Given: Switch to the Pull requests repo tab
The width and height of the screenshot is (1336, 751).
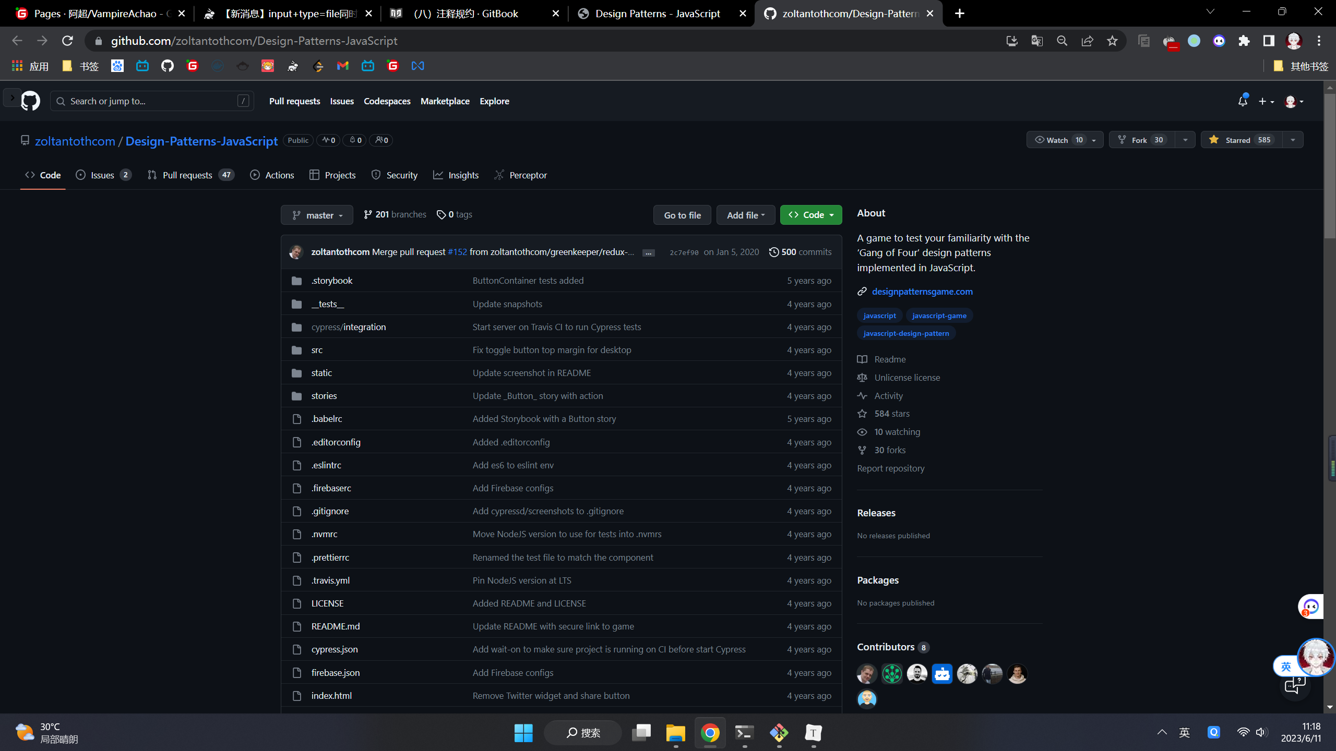Looking at the screenshot, I should pos(188,175).
